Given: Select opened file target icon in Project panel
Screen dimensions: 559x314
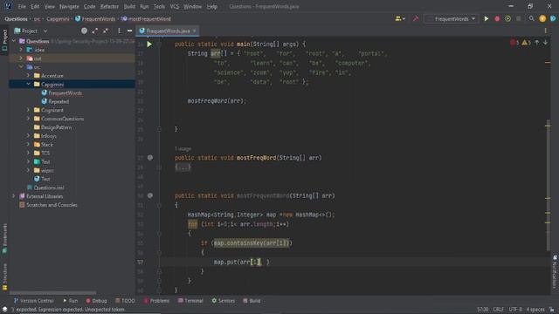Looking at the screenshot, I should click(84, 31).
